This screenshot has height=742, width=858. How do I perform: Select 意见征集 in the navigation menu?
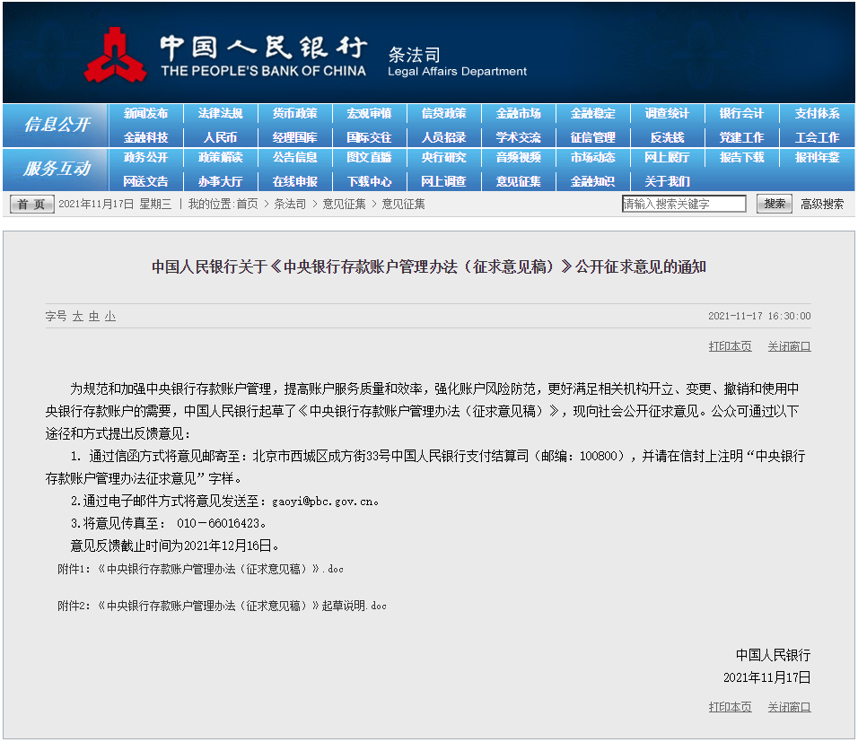click(518, 181)
